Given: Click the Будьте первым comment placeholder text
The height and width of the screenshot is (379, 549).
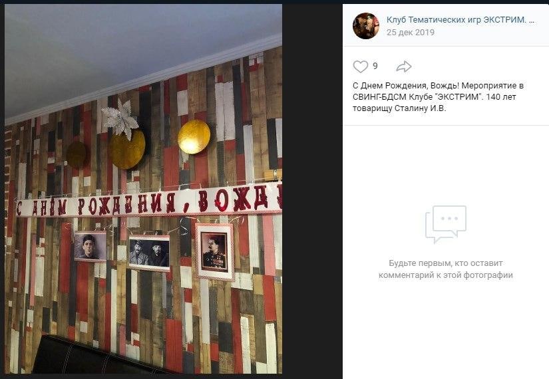Looking at the screenshot, I should click(446, 269).
